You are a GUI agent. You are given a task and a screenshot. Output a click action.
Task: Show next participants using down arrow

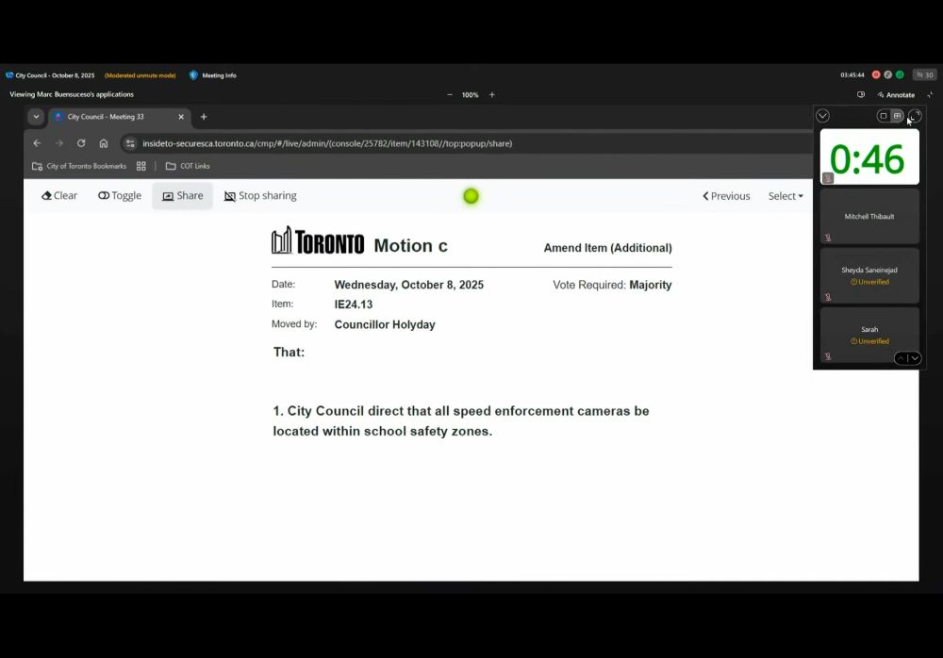[x=915, y=358]
